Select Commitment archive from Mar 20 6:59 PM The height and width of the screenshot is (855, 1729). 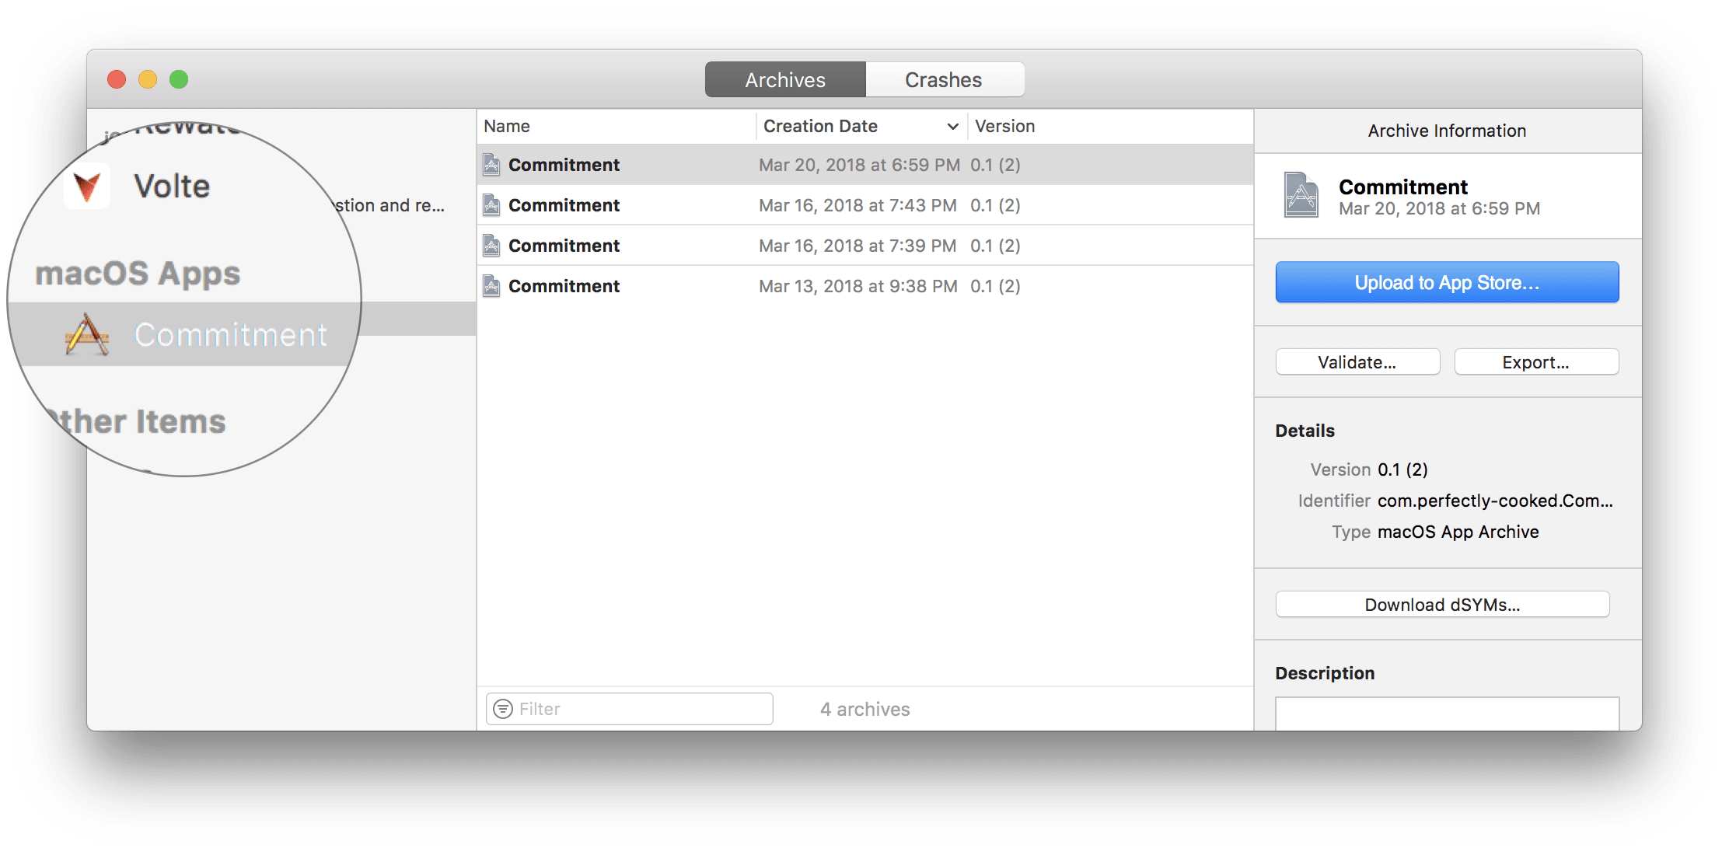point(865,165)
